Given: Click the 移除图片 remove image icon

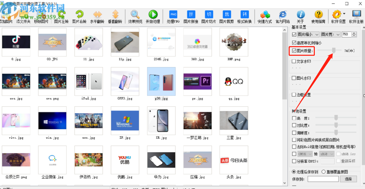Looking at the screenshot, I should click(41, 17).
